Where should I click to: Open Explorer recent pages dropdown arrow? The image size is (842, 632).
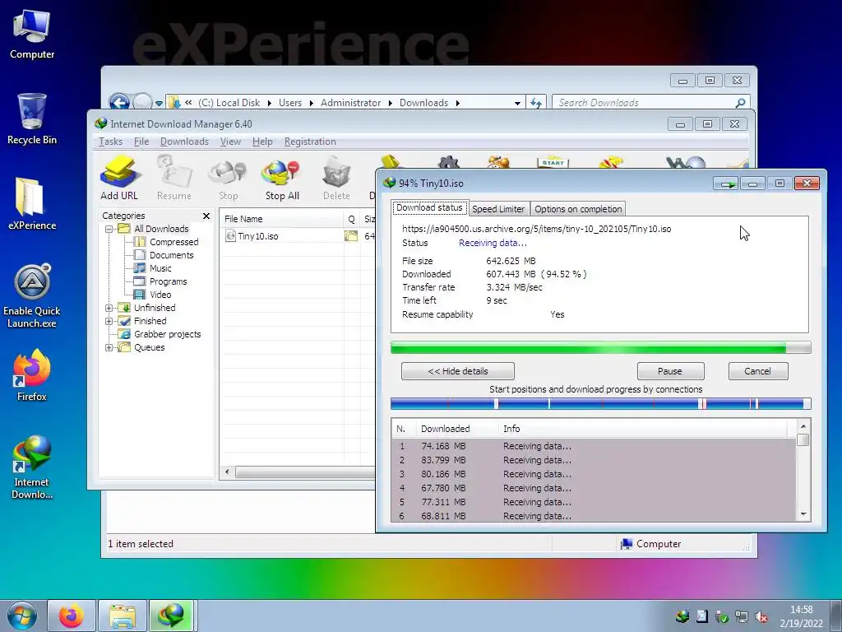pos(159,103)
